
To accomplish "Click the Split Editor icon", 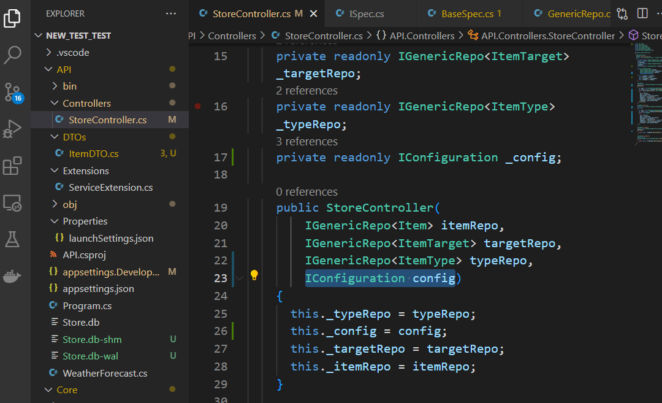I will click(642, 13).
